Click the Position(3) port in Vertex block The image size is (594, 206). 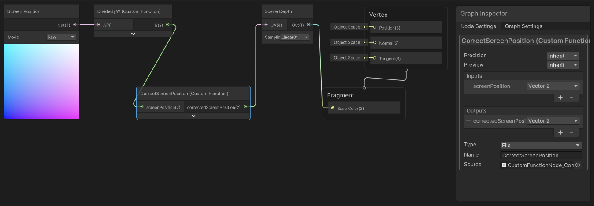tap(375, 27)
